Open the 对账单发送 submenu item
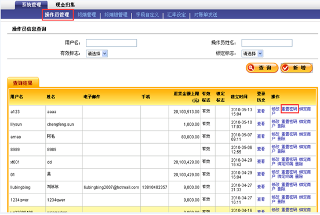320x215 pixels. point(206,14)
